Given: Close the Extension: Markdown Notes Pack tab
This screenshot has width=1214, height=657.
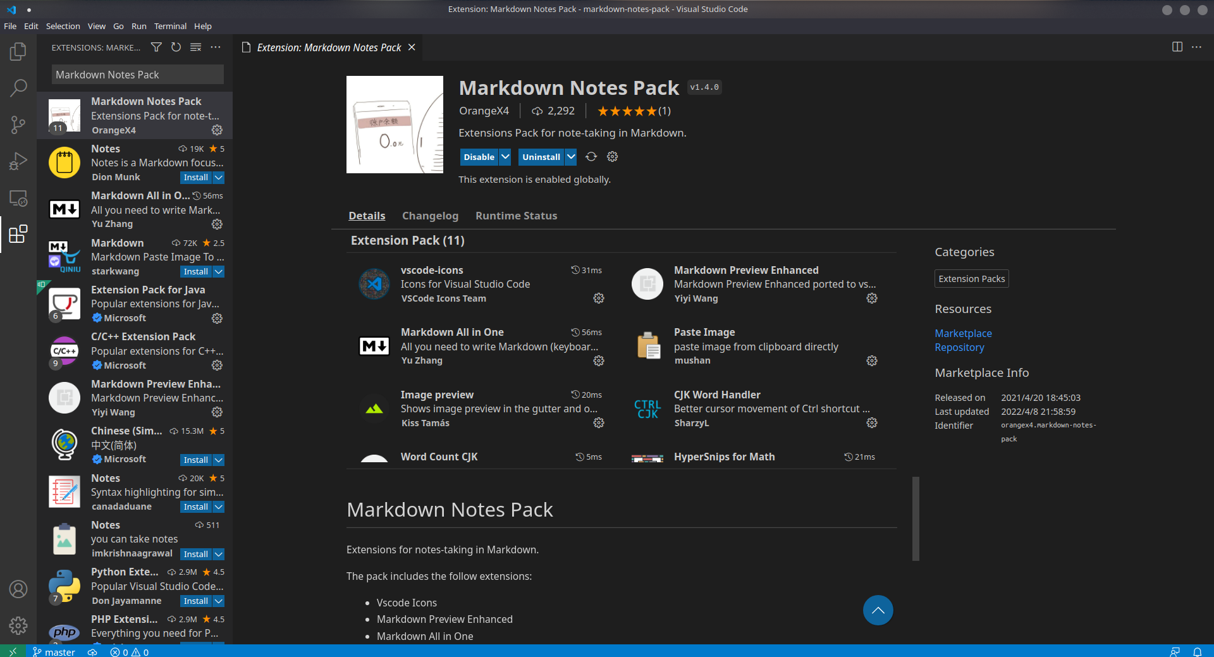Looking at the screenshot, I should 412,47.
